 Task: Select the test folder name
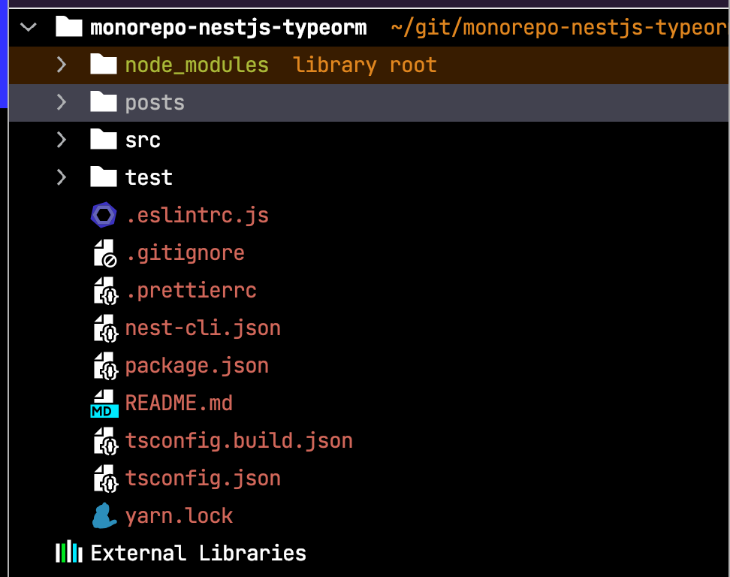pos(149,177)
